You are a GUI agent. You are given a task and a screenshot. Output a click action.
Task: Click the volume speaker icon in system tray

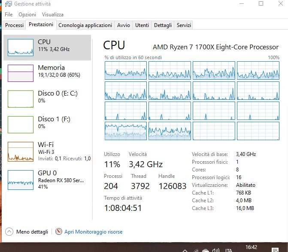click(217, 249)
